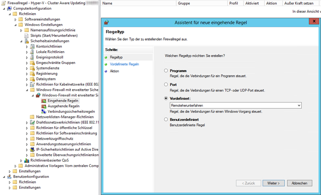Expand the Einstellungen node under Computerkonfiguration
The height and width of the screenshot is (195, 321).
[x=10, y=172]
